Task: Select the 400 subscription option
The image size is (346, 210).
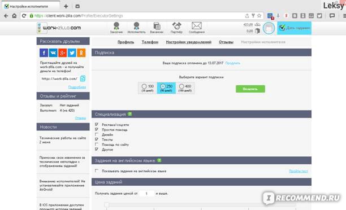Action: (x=185, y=88)
